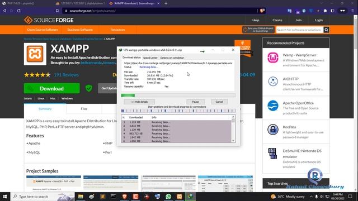
Task: Click the Mac platform link
Action: point(53,98)
